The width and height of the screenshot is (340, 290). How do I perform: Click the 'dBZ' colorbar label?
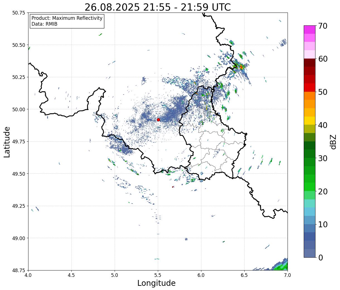click(333, 142)
